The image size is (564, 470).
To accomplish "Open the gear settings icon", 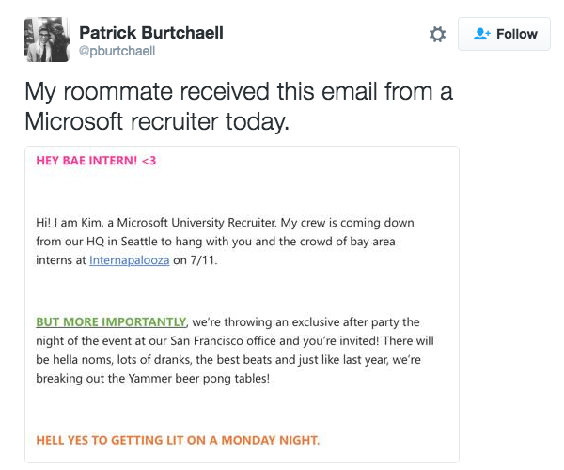I will pos(437,35).
